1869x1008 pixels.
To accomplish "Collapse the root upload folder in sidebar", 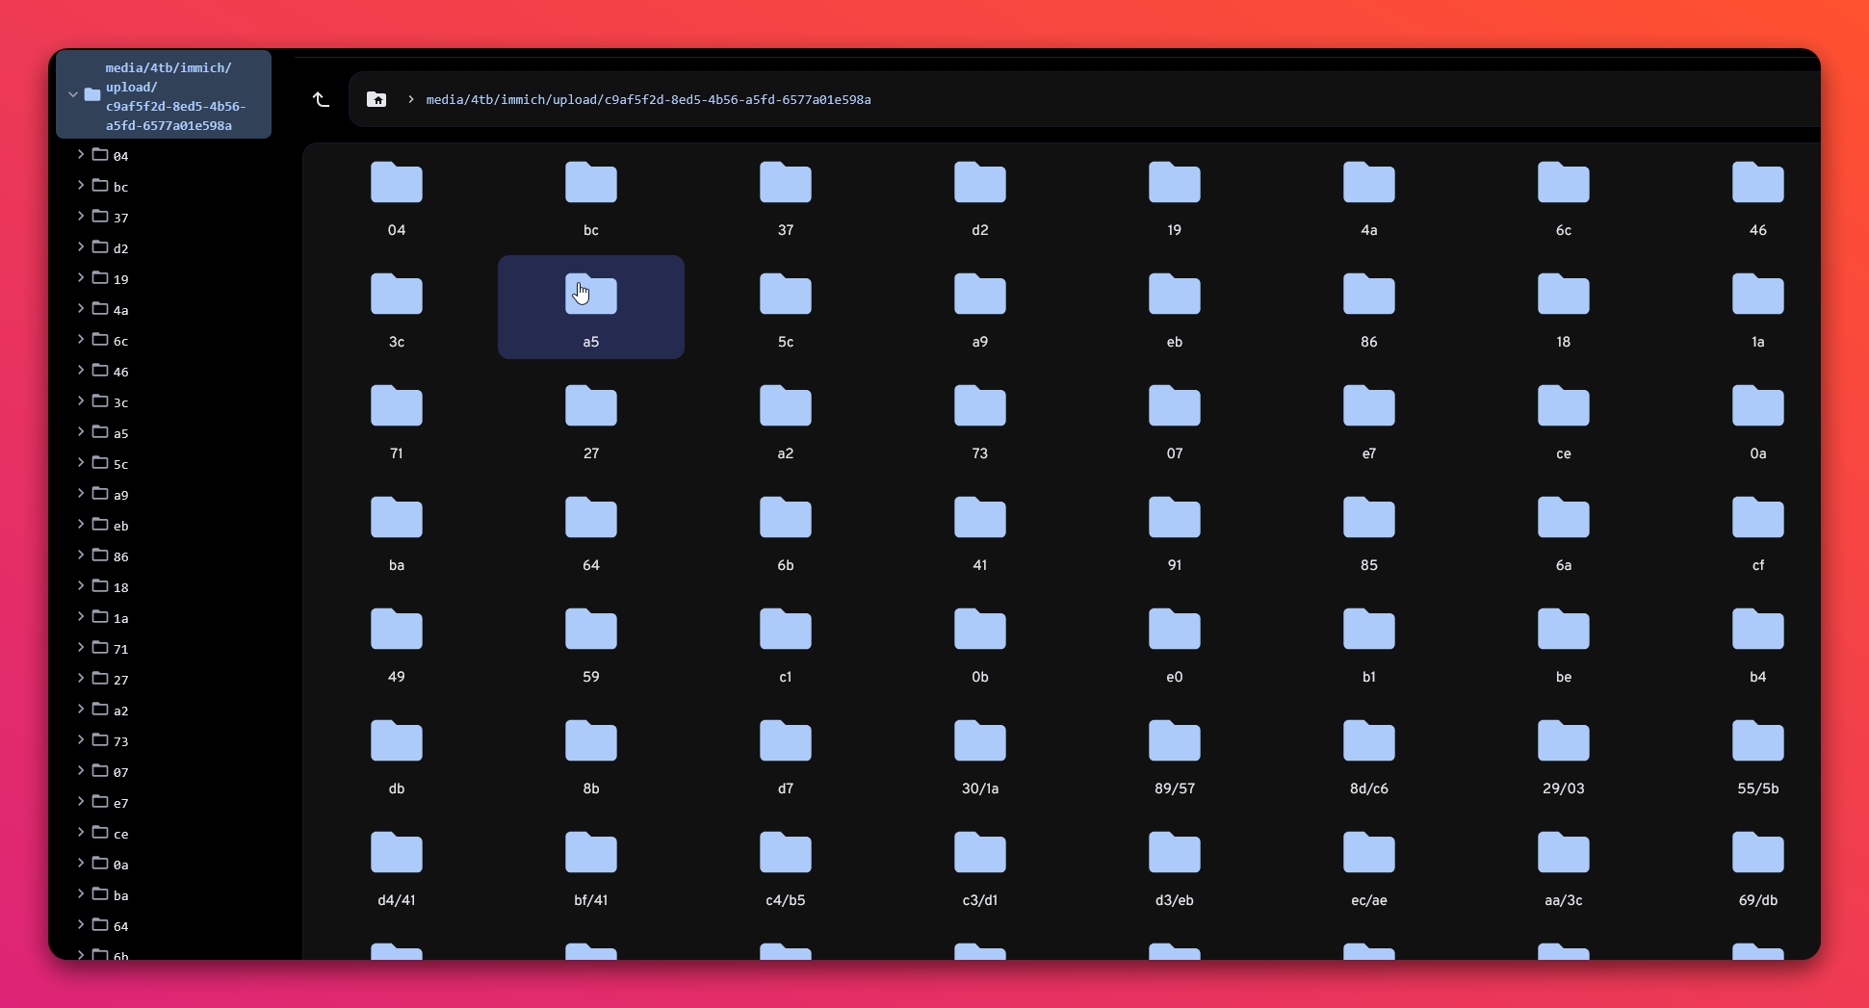I will point(72,93).
